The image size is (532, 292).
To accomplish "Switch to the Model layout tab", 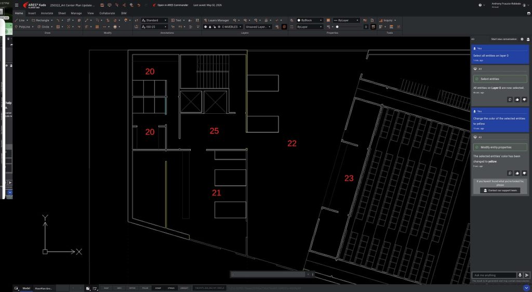I will click(x=26, y=288).
